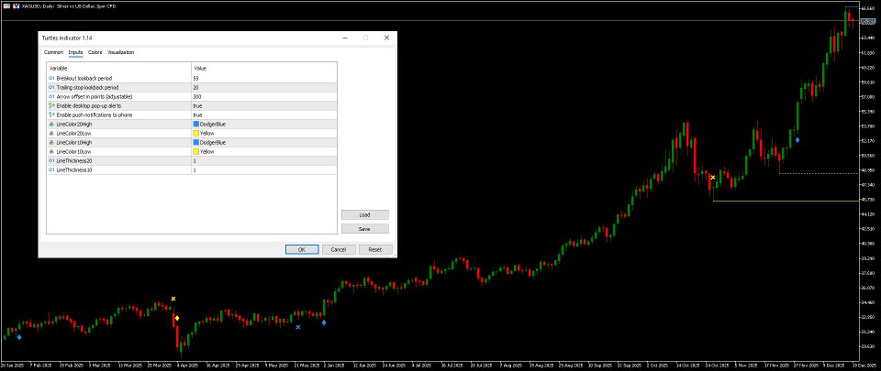Screen dimensions: 881x371
Task: Select the Enable push notifications to phone label
Action: (95, 115)
